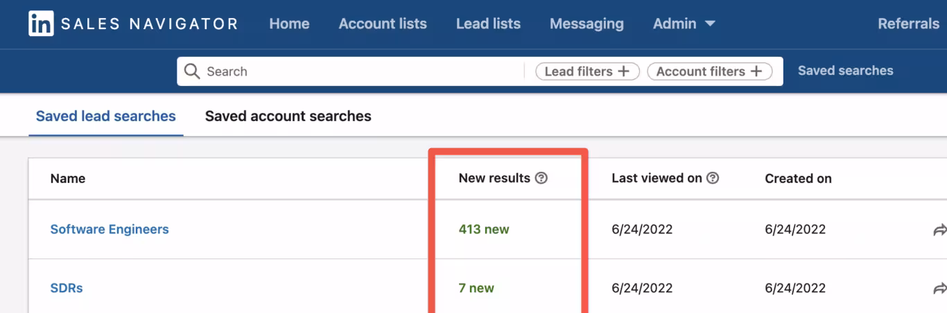Click the Last viewed on help icon

point(712,178)
